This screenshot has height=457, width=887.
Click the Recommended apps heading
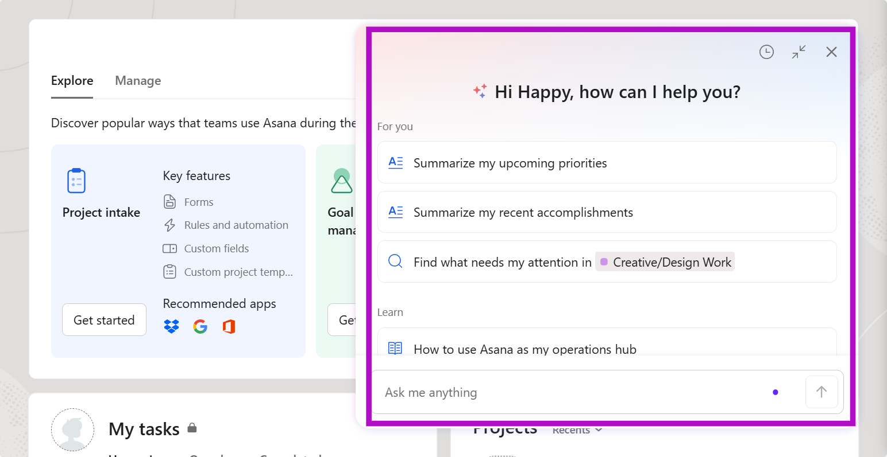click(x=219, y=304)
